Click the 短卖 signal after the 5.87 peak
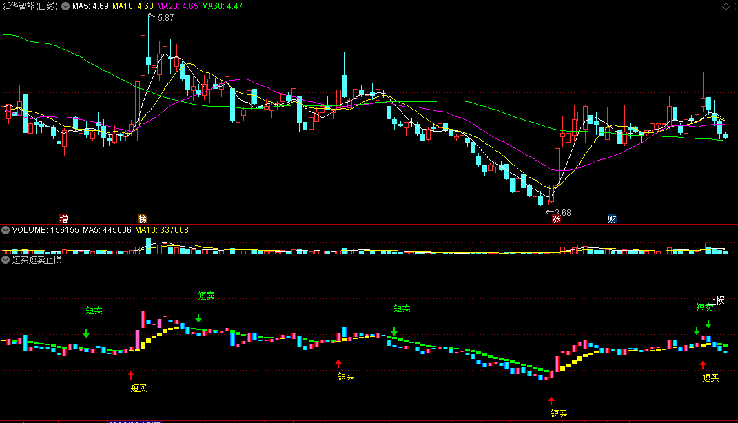Image resolution: width=738 pixels, height=423 pixels. 206,296
